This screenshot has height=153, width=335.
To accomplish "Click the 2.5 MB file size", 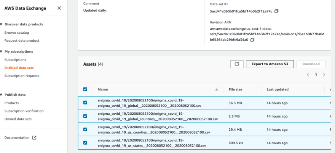I will coord(234,116).
